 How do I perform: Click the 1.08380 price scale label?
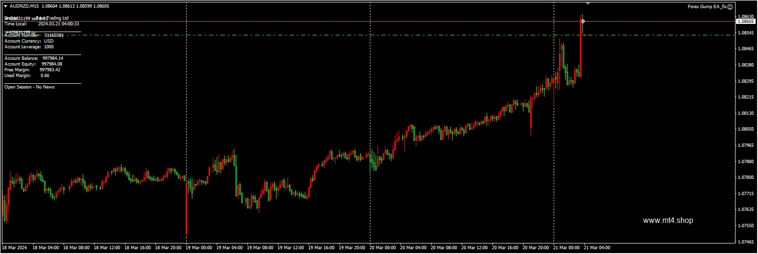click(x=746, y=65)
